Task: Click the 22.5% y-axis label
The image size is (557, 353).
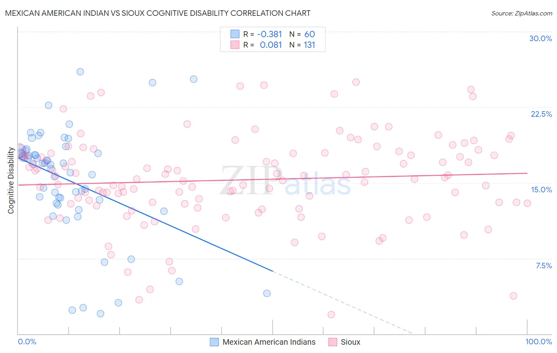Action: click(541, 114)
